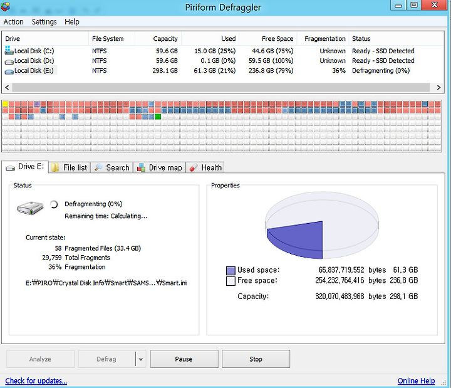Viewport: 451px width, 388px height.
Task: Click the spinning progress indicator beside Defragmenting
Action: coord(54,204)
